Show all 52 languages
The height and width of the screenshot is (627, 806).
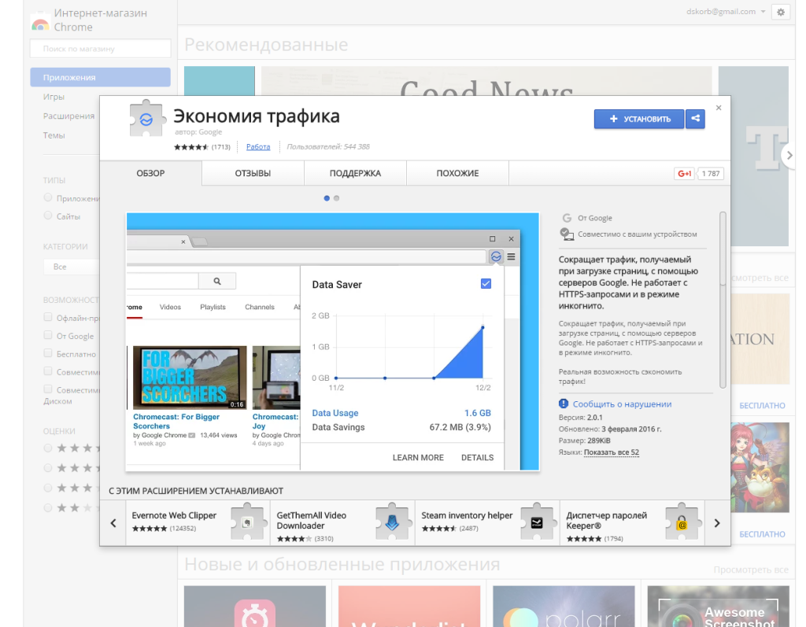pyautogui.click(x=611, y=452)
